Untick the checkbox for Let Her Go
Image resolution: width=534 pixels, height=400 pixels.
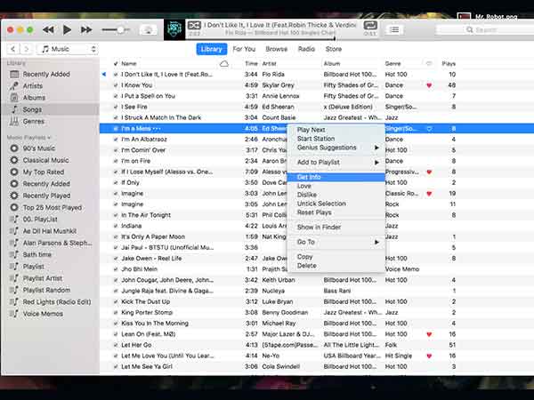(116, 345)
